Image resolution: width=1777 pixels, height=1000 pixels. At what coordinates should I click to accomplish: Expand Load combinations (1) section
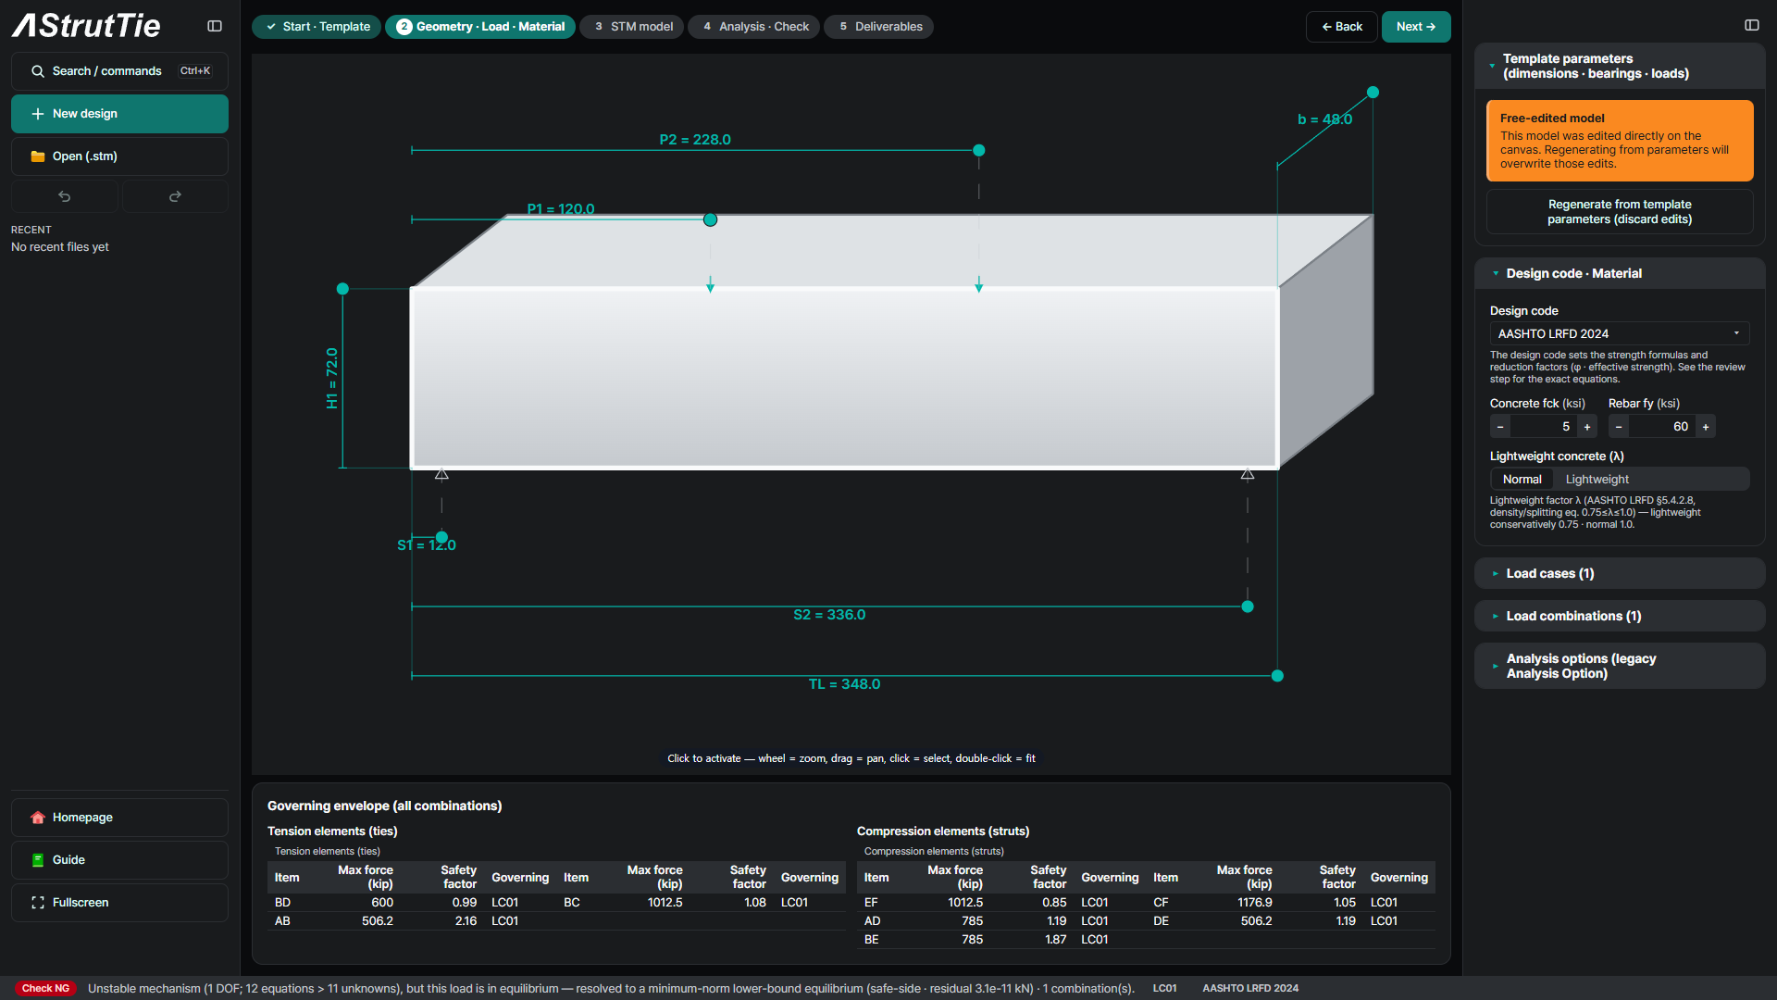(x=1620, y=616)
